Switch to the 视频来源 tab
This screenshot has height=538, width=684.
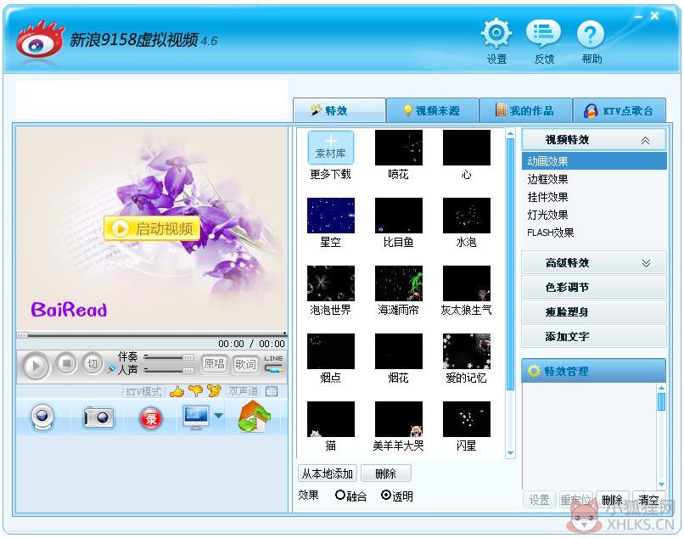433,110
